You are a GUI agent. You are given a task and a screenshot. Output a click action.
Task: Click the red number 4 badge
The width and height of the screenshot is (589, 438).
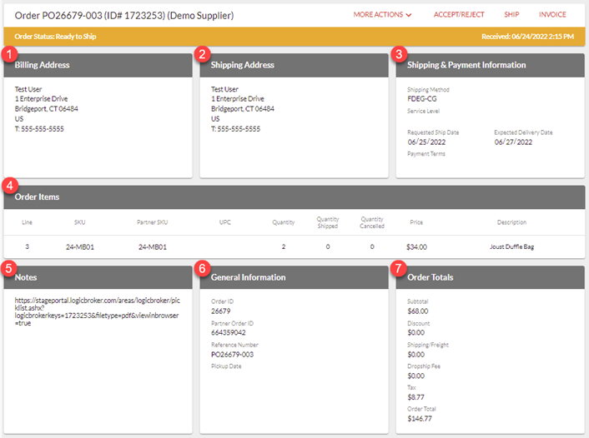pyautogui.click(x=9, y=185)
